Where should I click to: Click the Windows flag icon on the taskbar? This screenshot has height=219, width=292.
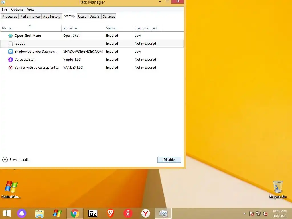(x=57, y=213)
